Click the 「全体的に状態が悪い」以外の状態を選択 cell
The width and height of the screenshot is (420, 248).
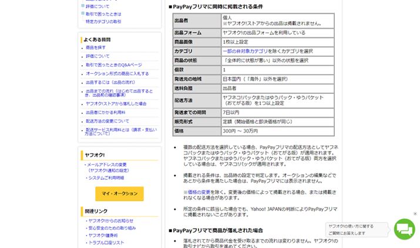click(x=278, y=60)
